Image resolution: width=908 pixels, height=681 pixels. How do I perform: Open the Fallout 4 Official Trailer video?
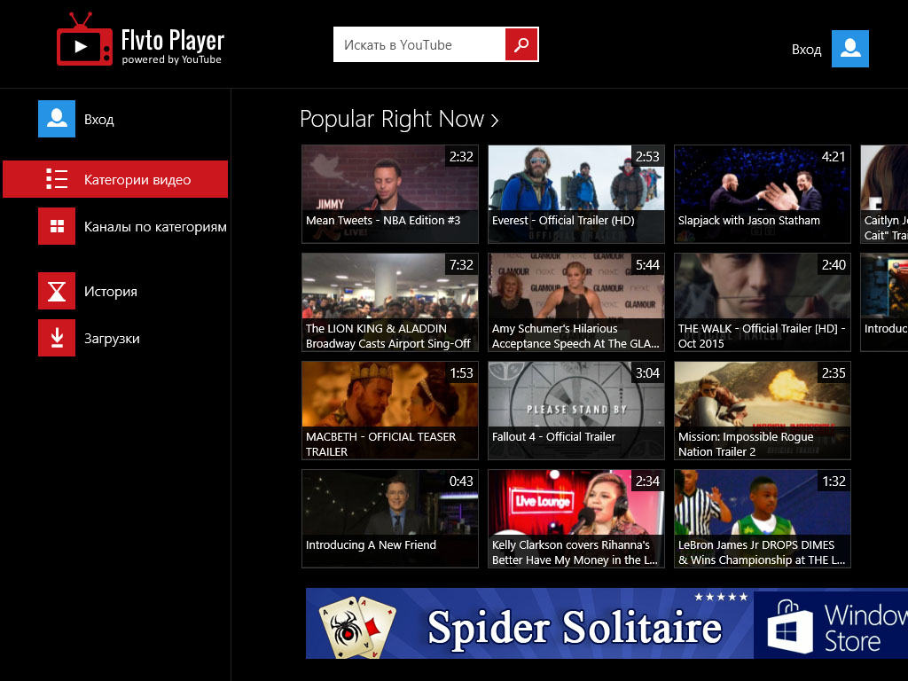(576, 411)
